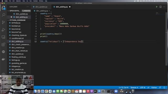Open the Run and Debug view
This screenshot has height=94, width=168.
(x=3, y=30)
